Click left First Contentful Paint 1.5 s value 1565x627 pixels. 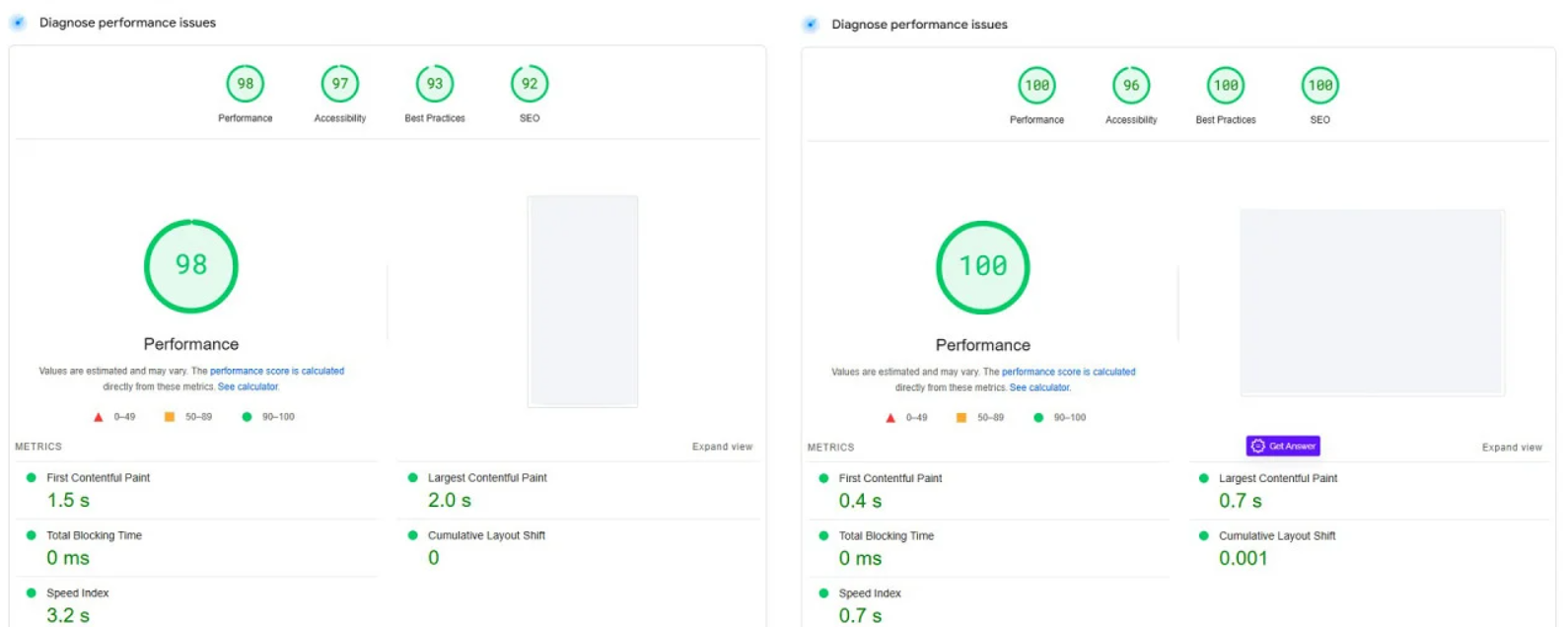pyautogui.click(x=68, y=501)
